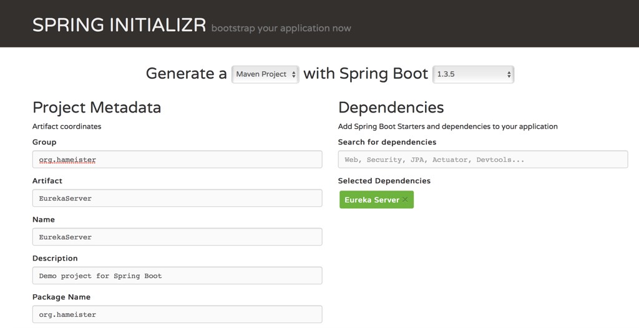The height and width of the screenshot is (328, 639).
Task: Remove Eureka Server using its x icon
Action: click(405, 200)
